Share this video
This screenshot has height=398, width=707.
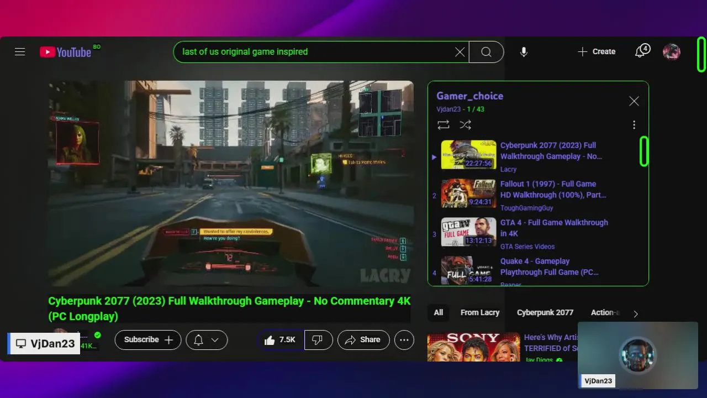[x=363, y=340]
